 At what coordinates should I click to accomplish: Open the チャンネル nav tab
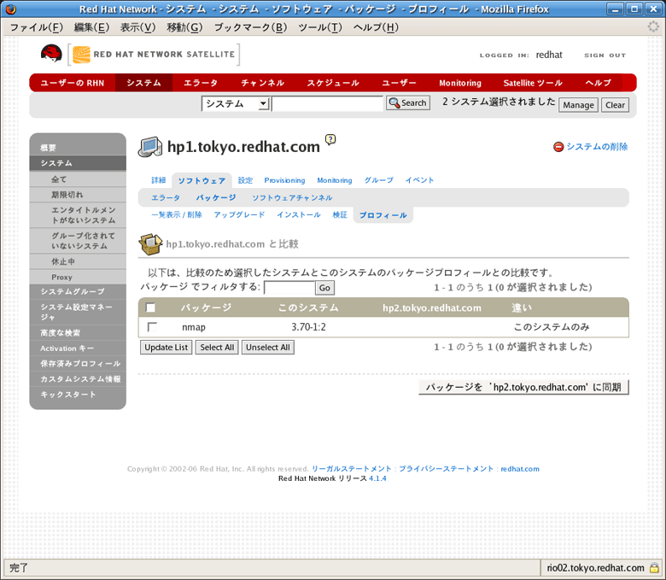click(x=262, y=83)
